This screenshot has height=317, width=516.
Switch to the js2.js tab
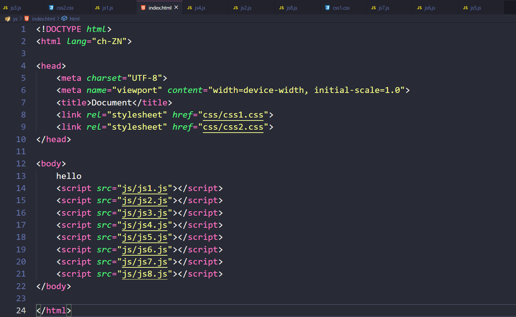pyautogui.click(x=251, y=7)
